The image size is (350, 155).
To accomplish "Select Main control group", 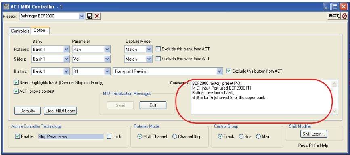I will pyautogui.click(x=258, y=136).
